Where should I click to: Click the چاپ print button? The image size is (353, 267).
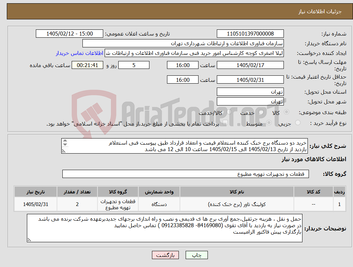click(196, 255)
